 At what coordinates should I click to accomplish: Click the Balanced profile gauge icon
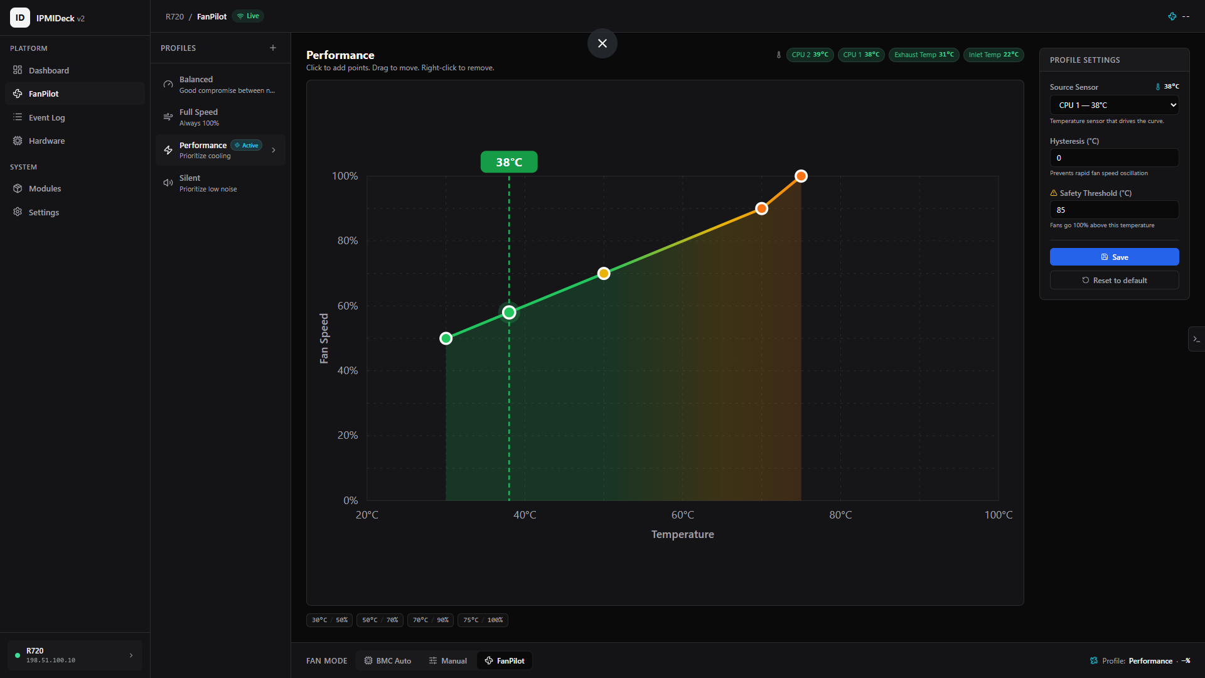[x=168, y=84]
